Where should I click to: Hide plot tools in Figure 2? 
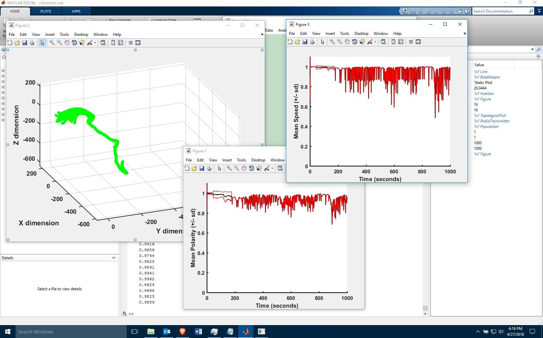[x=131, y=43]
